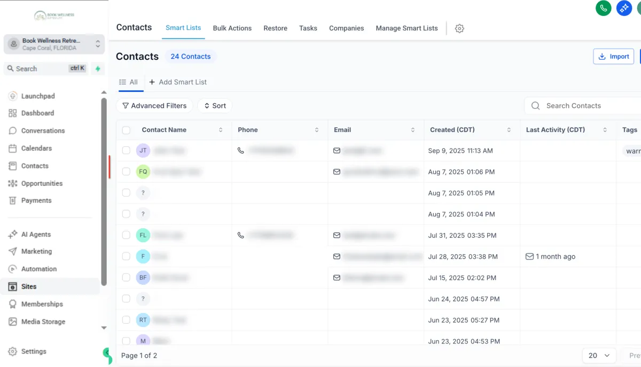Open the Bulk Actions tab
Image resolution: width=641 pixels, height=367 pixels.
232,28
